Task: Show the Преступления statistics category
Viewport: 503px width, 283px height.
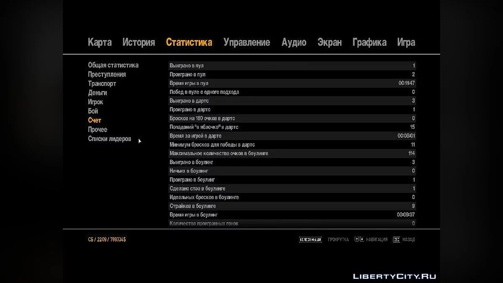Action: pos(107,75)
